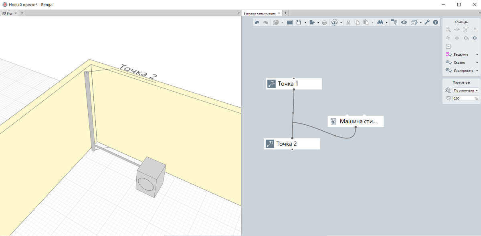
Task: Paste using the clipboard icon
Action: click(366, 22)
